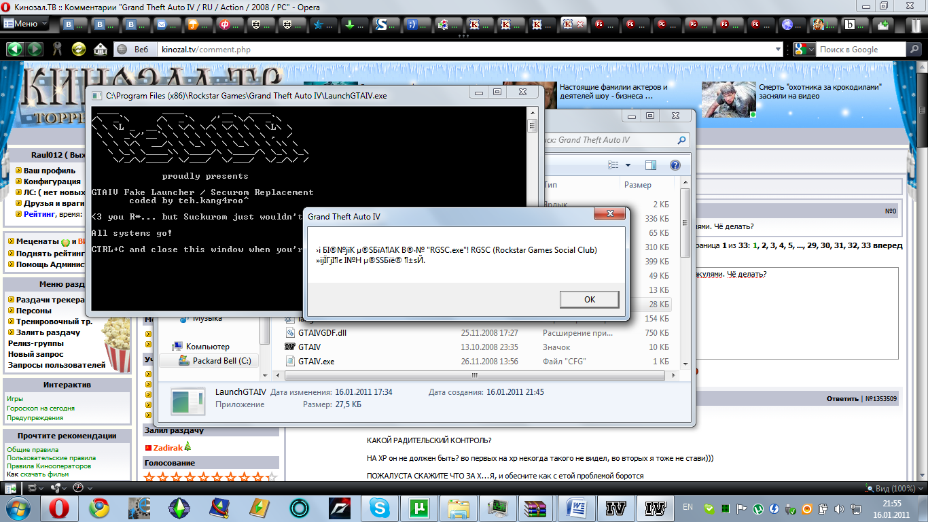928x522 pixels.
Task: Click the Explorer file list vertical scrollbar
Action: tap(685, 272)
